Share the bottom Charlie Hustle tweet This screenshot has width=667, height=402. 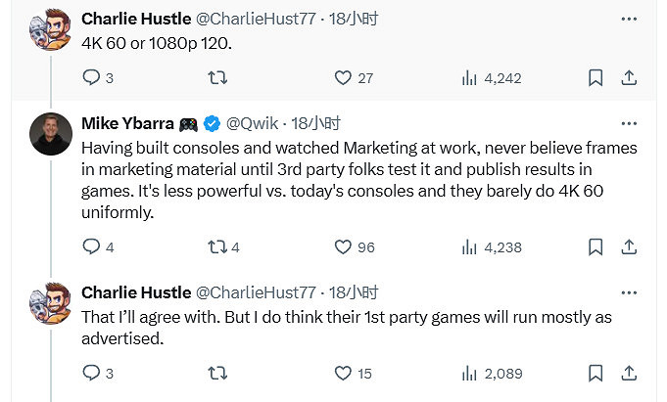point(629,373)
